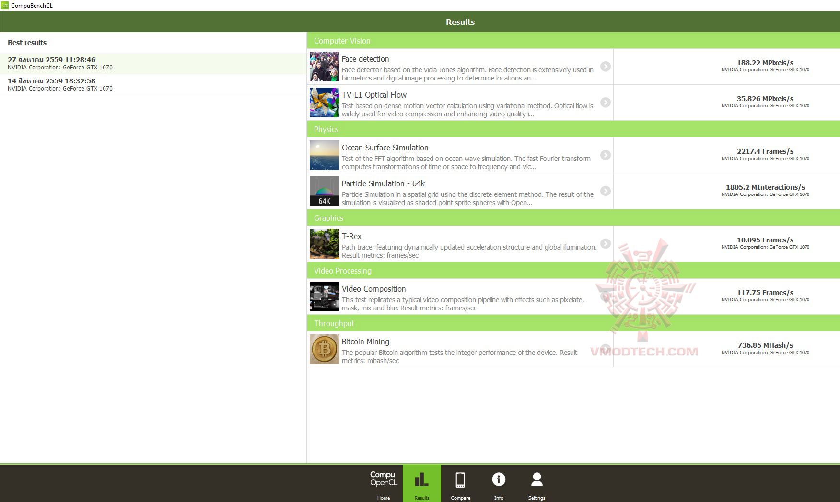
Task: Click the Face detection crowd thumbnail
Action: point(325,67)
